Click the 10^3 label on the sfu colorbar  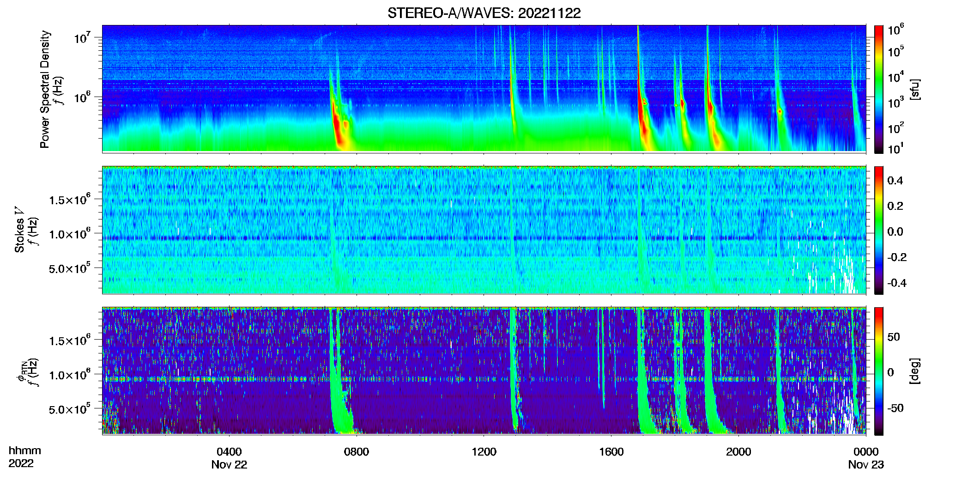895,103
